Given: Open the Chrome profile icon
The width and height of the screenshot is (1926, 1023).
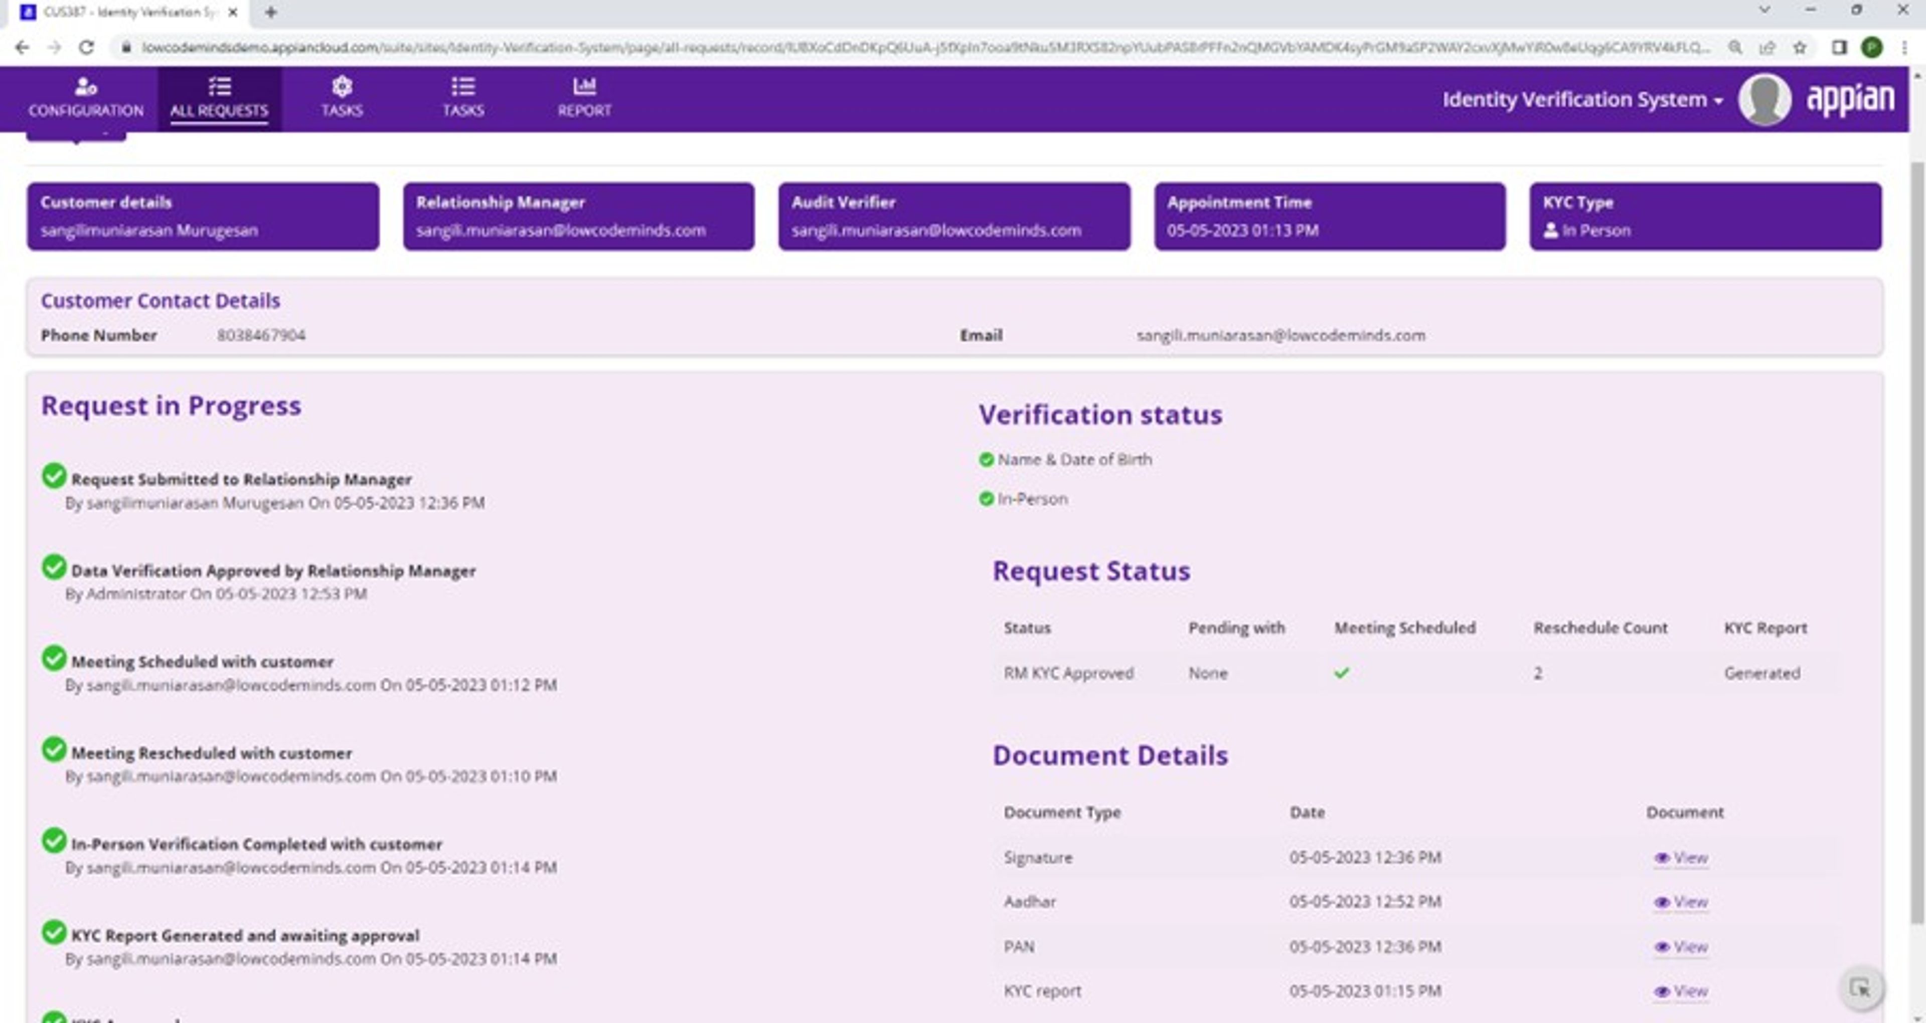Looking at the screenshot, I should coord(1871,47).
